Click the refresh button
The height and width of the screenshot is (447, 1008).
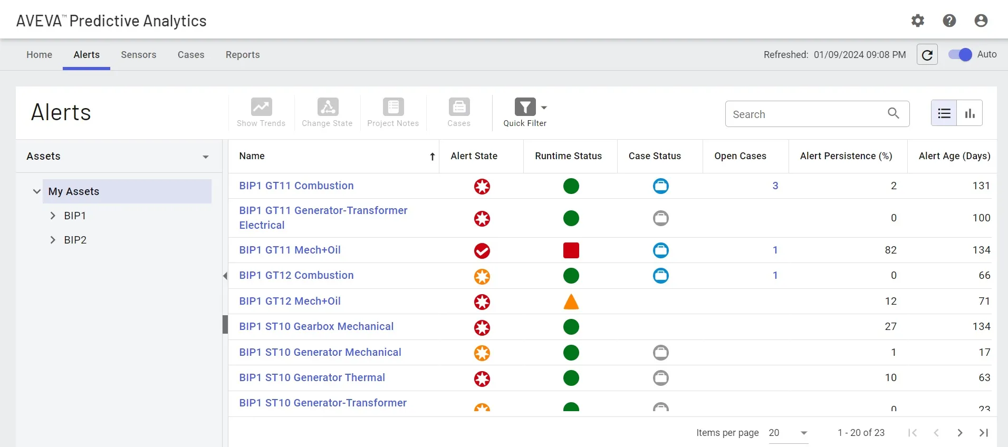[927, 54]
